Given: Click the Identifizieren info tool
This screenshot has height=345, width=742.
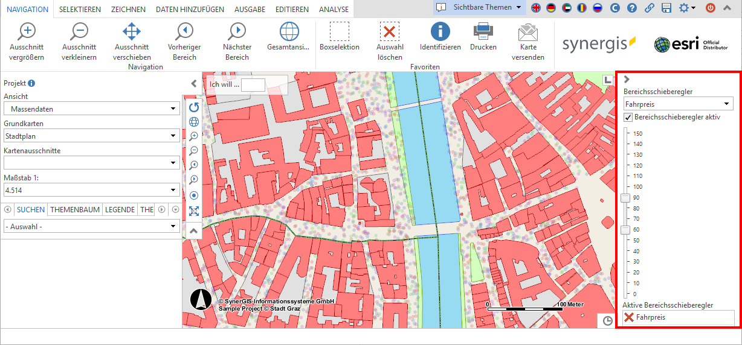Looking at the screenshot, I should [440, 32].
